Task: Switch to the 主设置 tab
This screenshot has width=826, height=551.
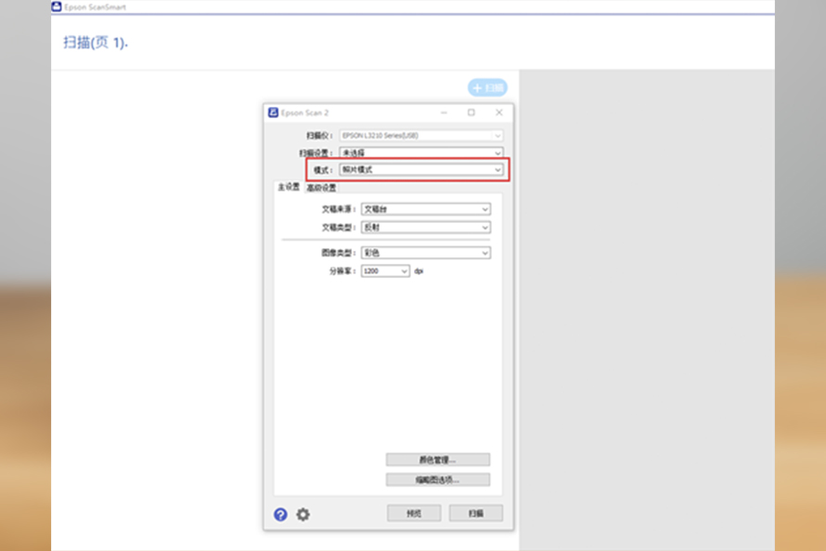Action: click(x=289, y=187)
